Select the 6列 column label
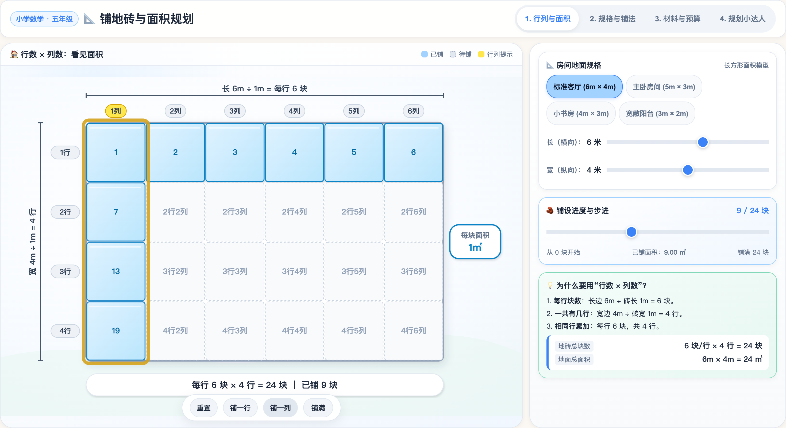 [x=413, y=111]
